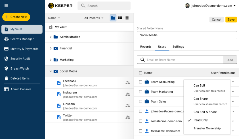Click the My Vault lock icon in header row
Viewport: 239px width, 139px height.
51,27
